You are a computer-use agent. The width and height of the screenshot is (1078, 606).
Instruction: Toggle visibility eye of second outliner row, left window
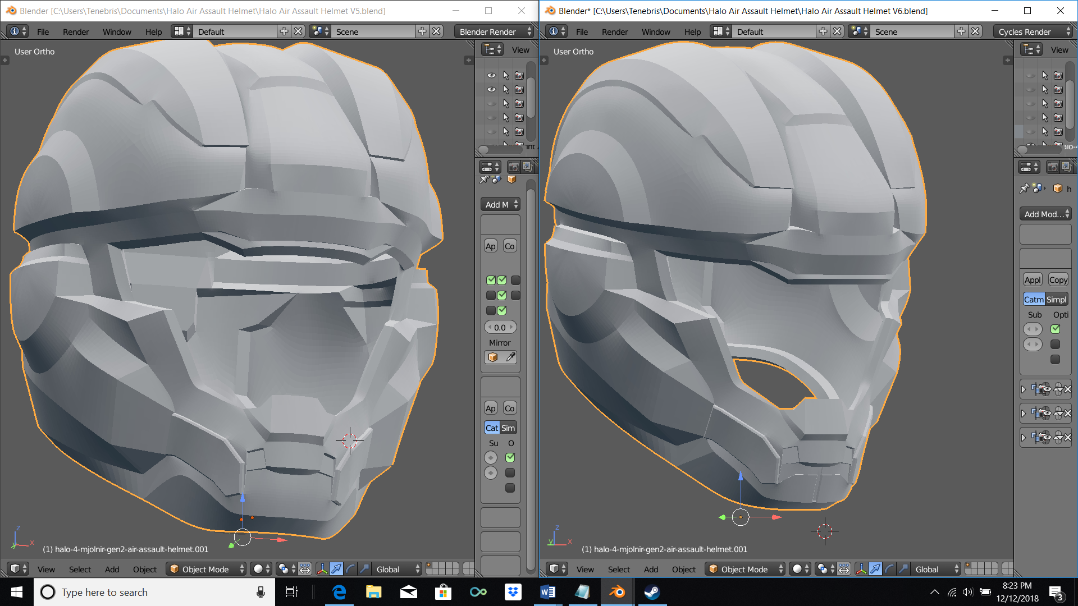tap(491, 89)
